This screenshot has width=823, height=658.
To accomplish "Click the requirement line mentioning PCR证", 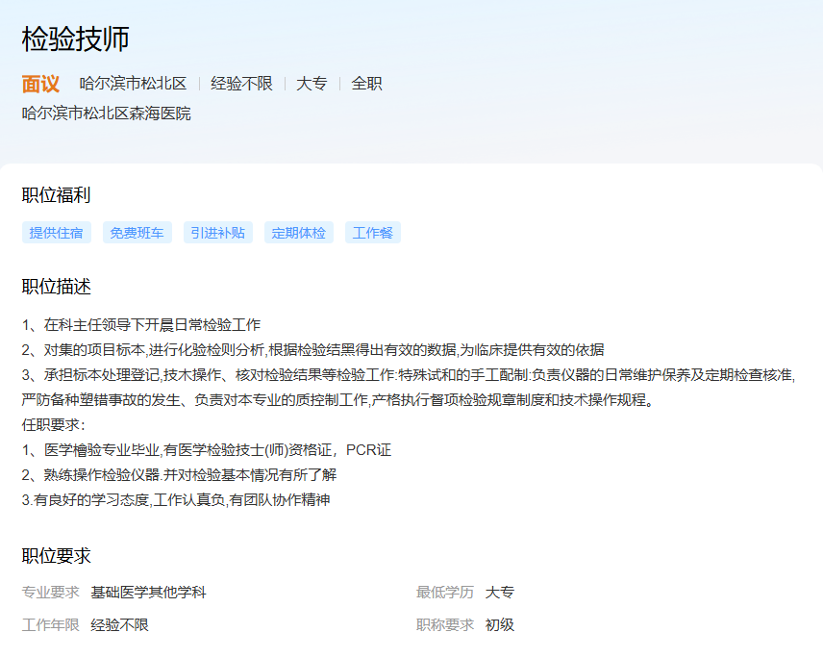I will (207, 450).
